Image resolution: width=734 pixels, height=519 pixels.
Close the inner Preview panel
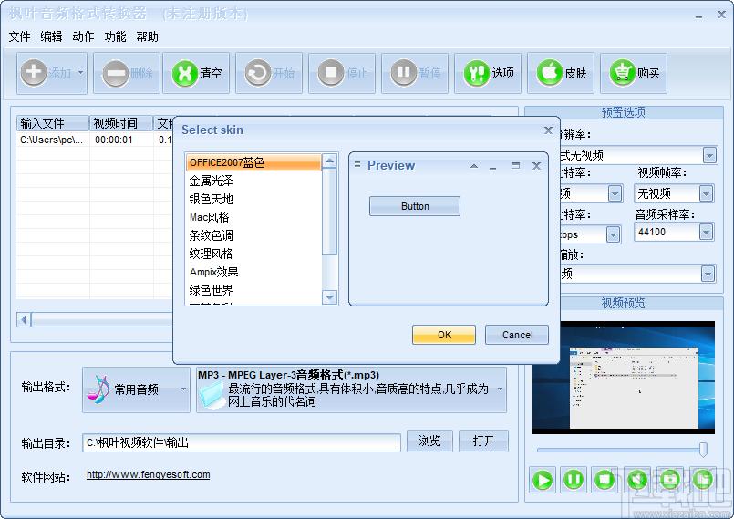click(537, 166)
